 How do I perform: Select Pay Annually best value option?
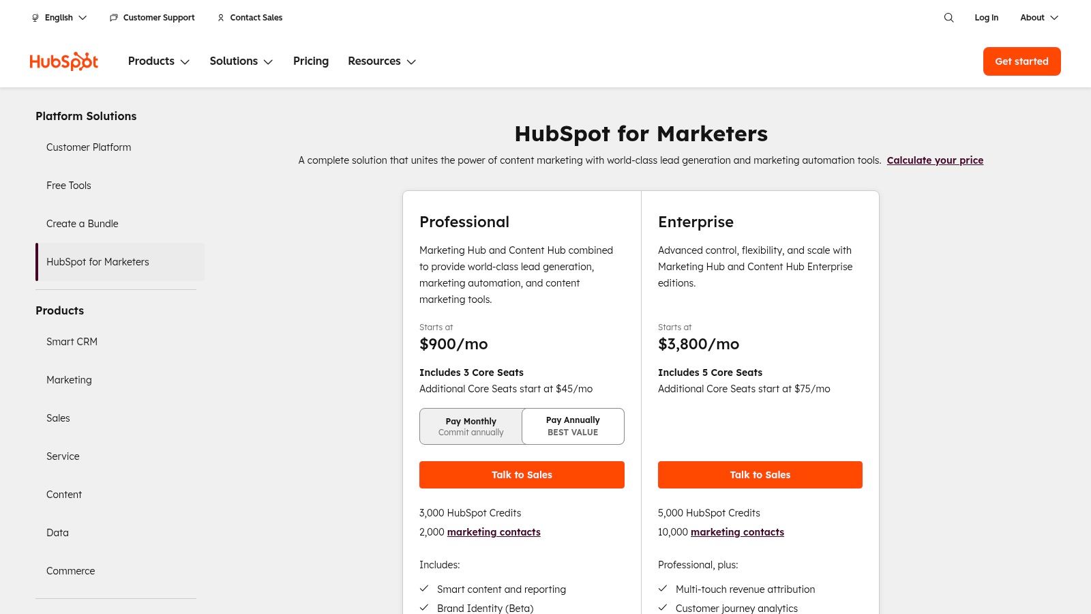pos(573,426)
